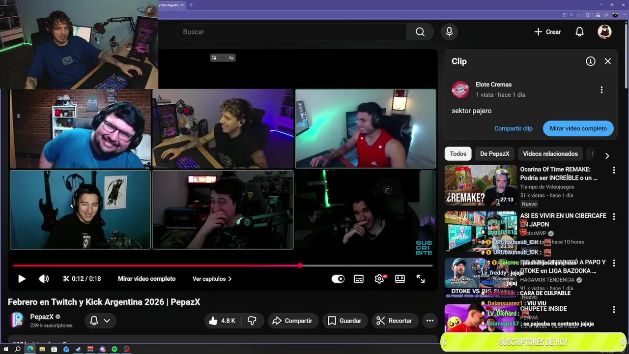Open options for CHUPETE INSIDE video
The width and height of the screenshot is (629, 354).
pos(614,309)
